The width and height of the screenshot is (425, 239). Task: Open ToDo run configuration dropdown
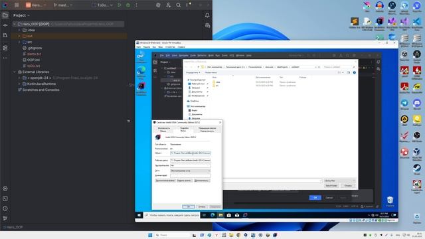(x=102, y=5)
